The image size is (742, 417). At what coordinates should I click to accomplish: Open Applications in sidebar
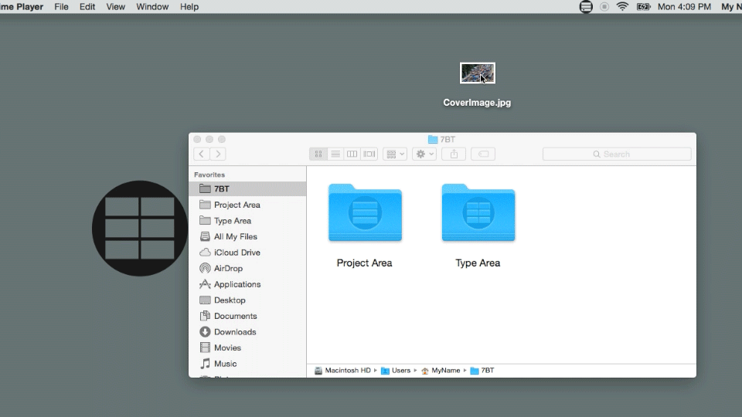pyautogui.click(x=247, y=284)
